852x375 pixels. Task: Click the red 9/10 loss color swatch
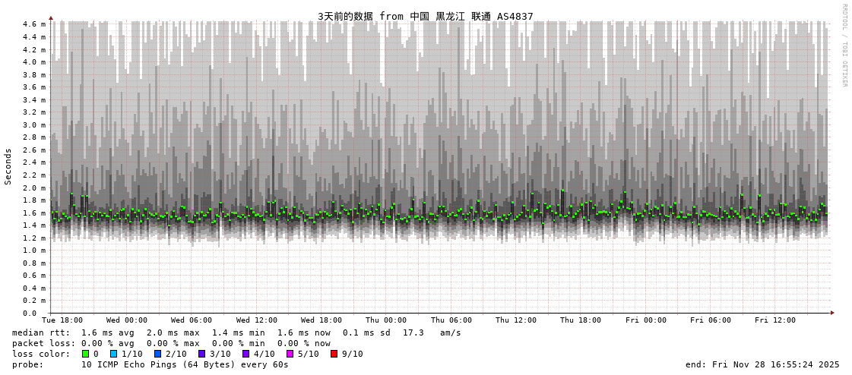coord(334,354)
